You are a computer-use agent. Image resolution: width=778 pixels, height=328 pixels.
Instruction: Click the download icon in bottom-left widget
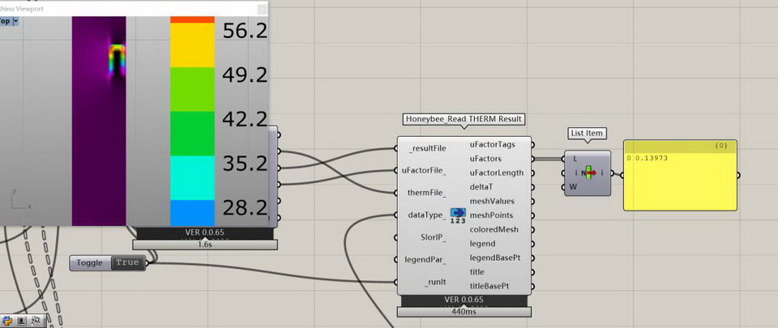pyautogui.click(x=21, y=321)
